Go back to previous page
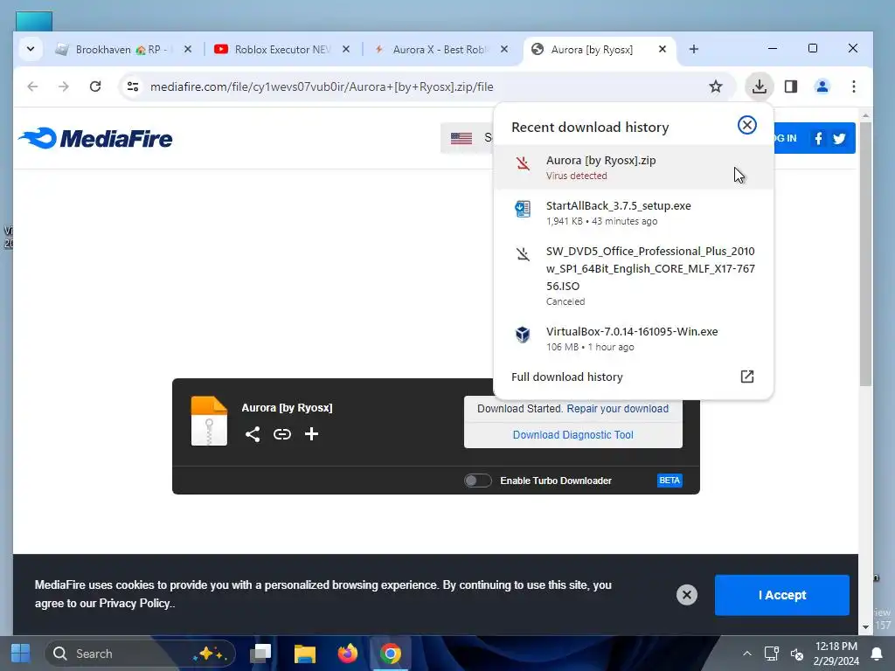This screenshot has width=895, height=671. click(32, 86)
